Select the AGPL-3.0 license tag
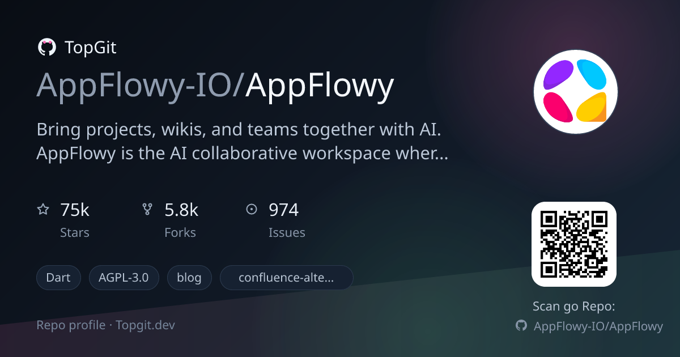The height and width of the screenshot is (357, 680). click(x=124, y=278)
